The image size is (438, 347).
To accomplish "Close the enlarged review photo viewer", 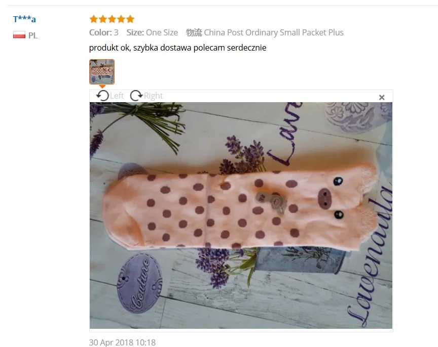I will click(382, 97).
